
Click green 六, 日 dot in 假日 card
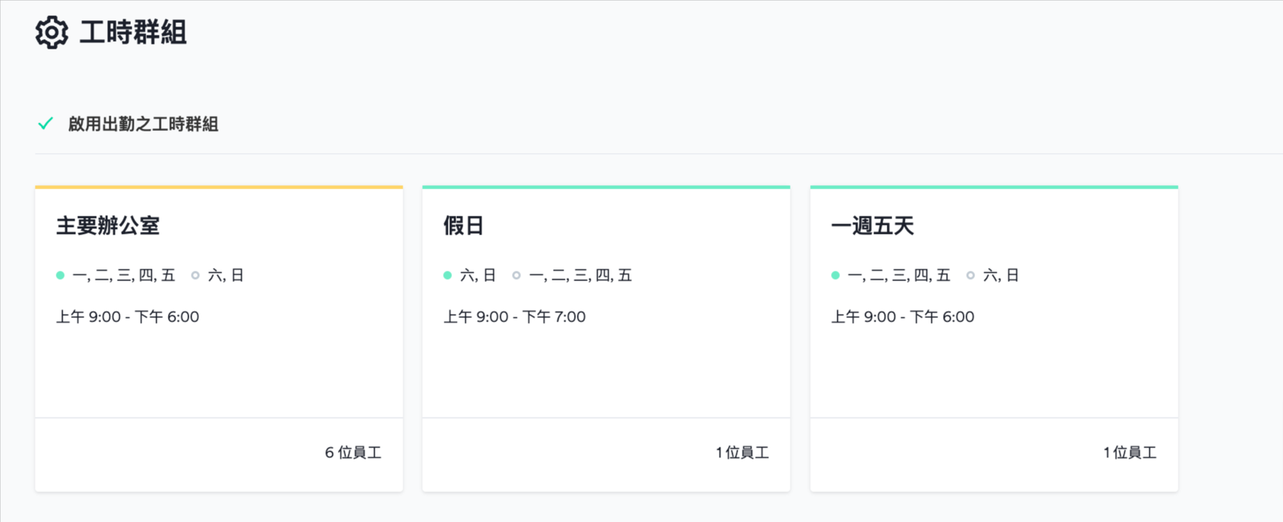[x=448, y=276]
